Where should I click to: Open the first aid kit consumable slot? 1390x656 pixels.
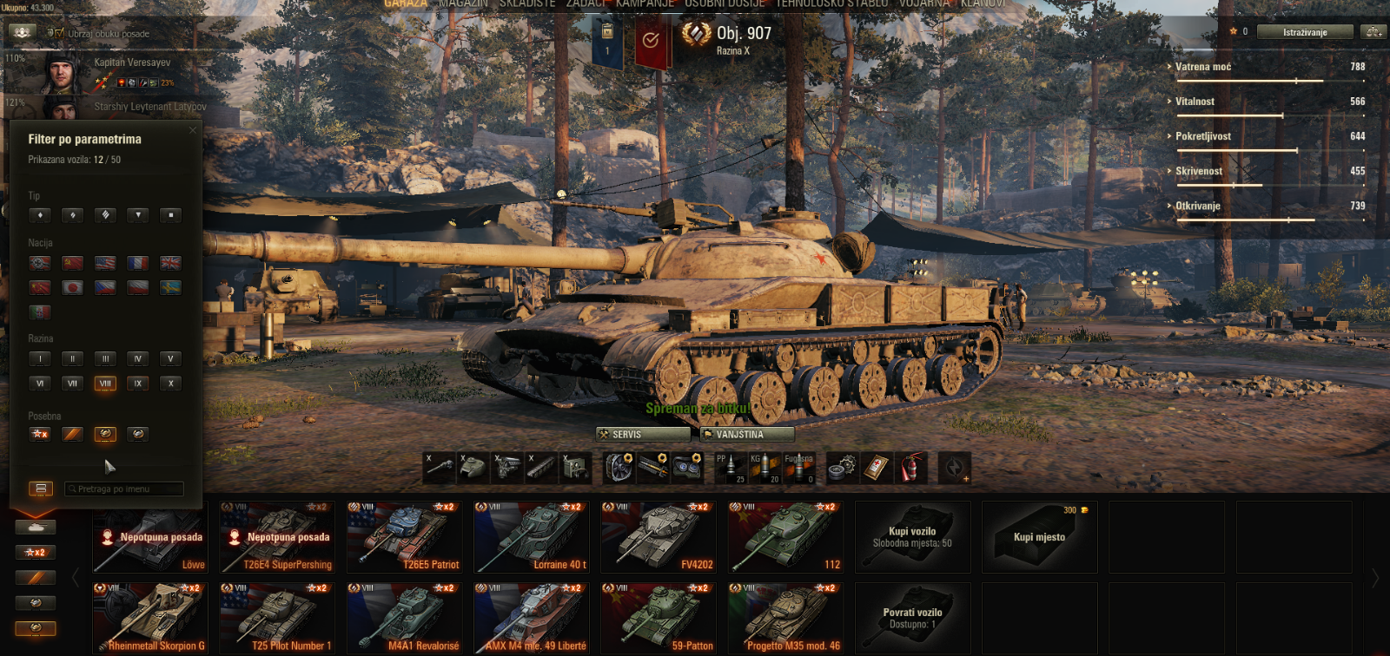[x=876, y=468]
